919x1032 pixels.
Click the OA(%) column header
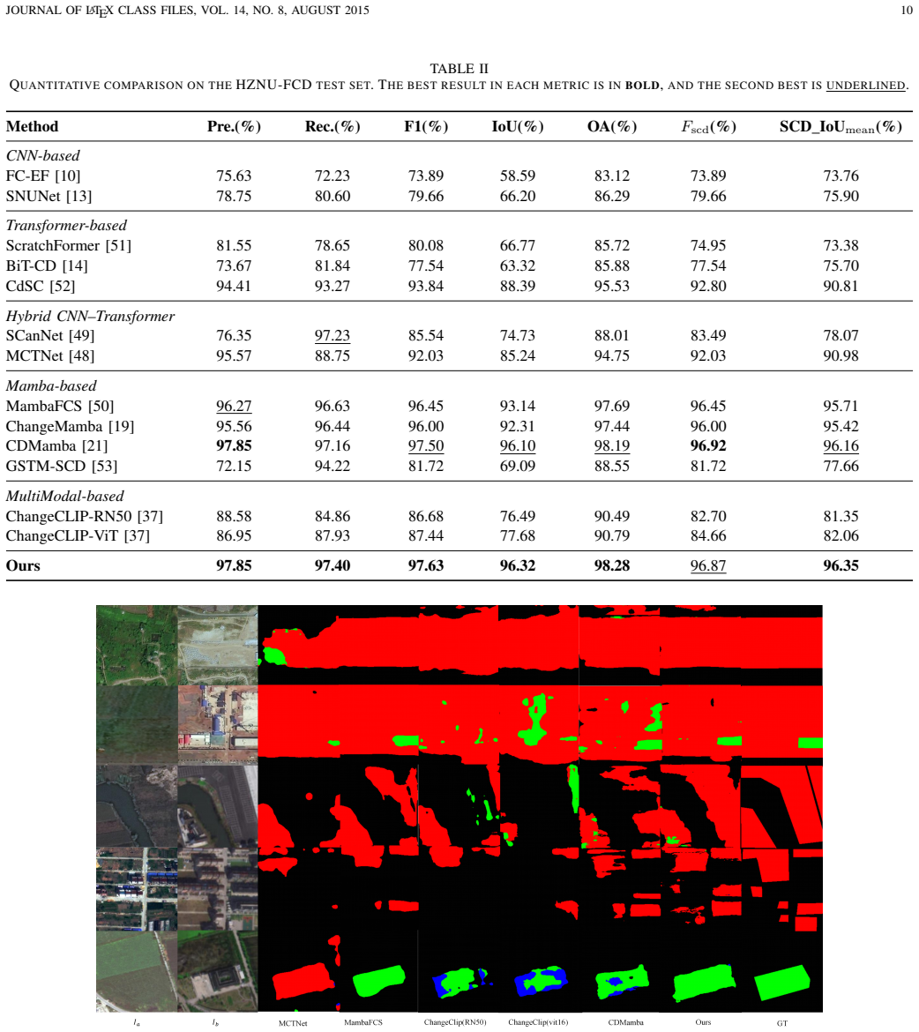(x=612, y=126)
